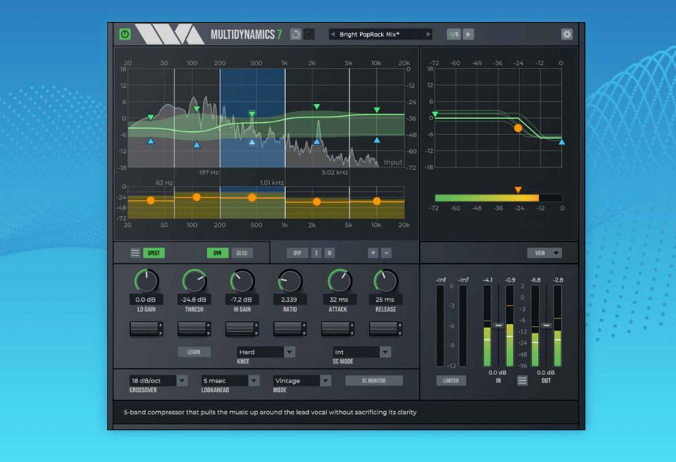This screenshot has height=462, width=676.
Task: Enable the LIMITER button
Action: point(451,381)
